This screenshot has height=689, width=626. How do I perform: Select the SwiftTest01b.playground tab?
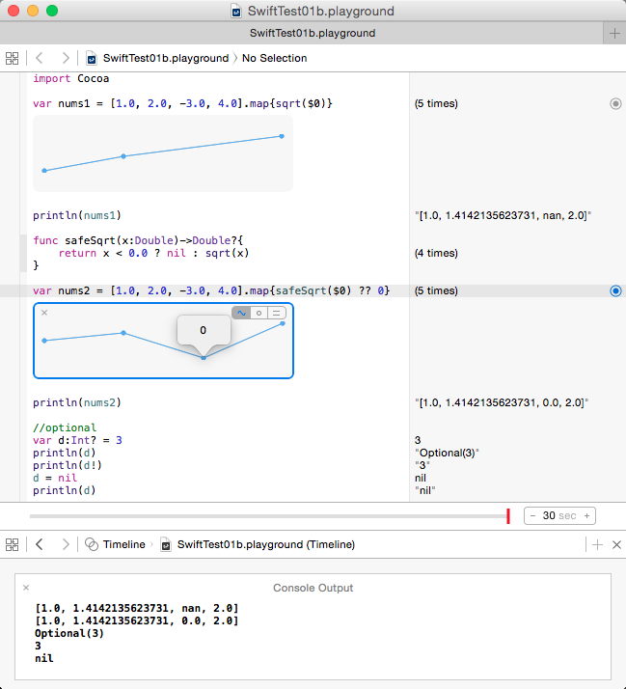[313, 33]
